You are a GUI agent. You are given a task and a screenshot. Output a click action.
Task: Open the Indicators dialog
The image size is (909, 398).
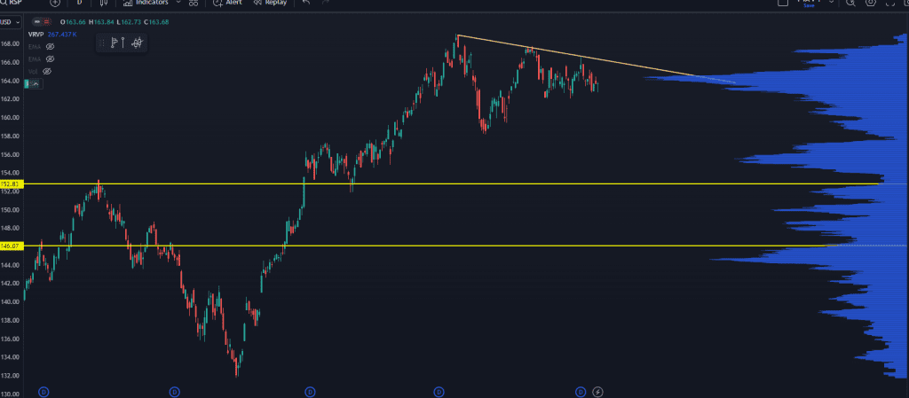[x=146, y=3]
